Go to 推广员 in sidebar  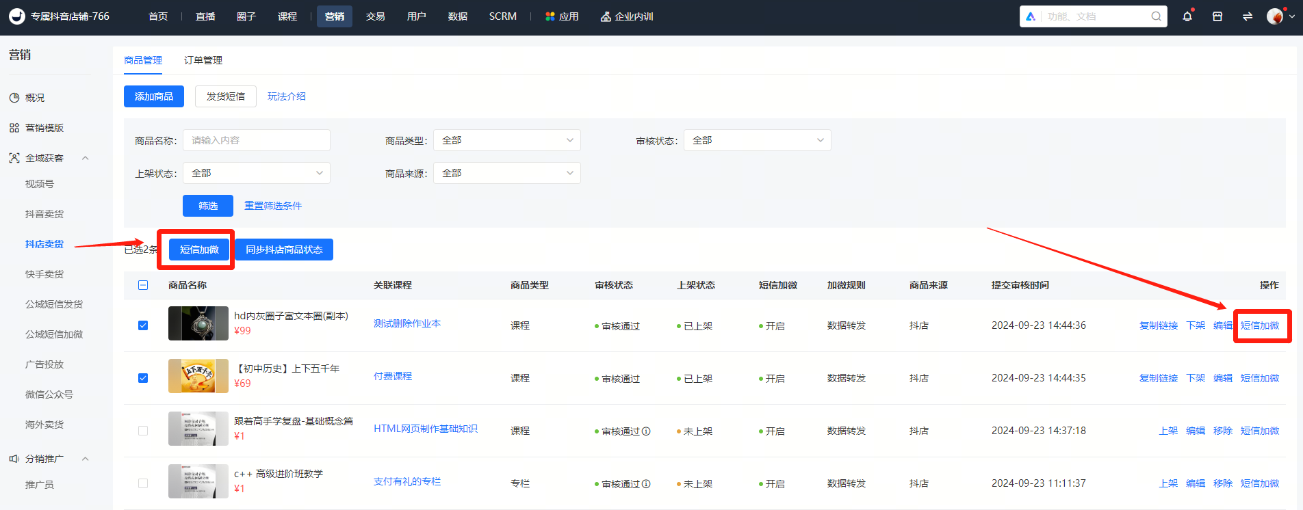click(x=40, y=485)
